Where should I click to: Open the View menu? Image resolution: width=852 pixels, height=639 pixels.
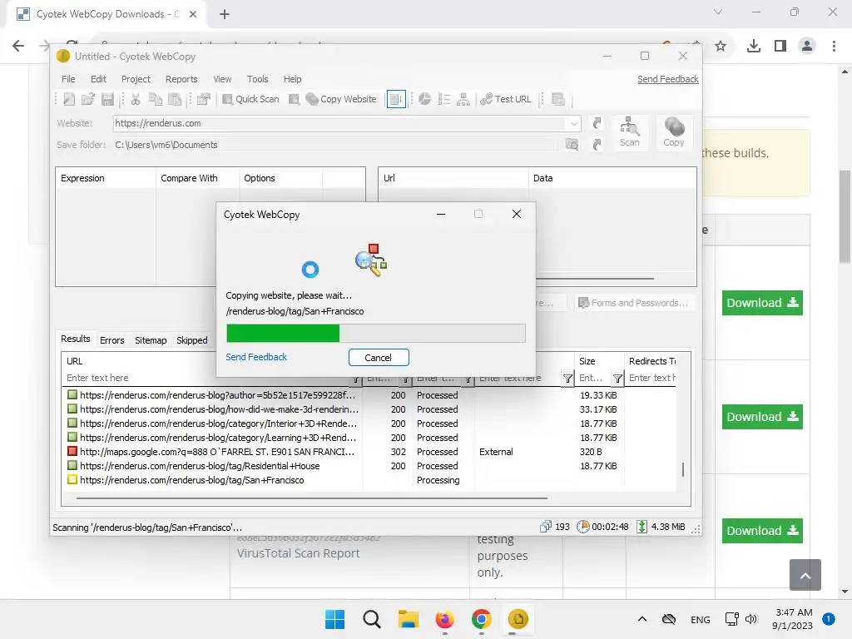coord(222,79)
